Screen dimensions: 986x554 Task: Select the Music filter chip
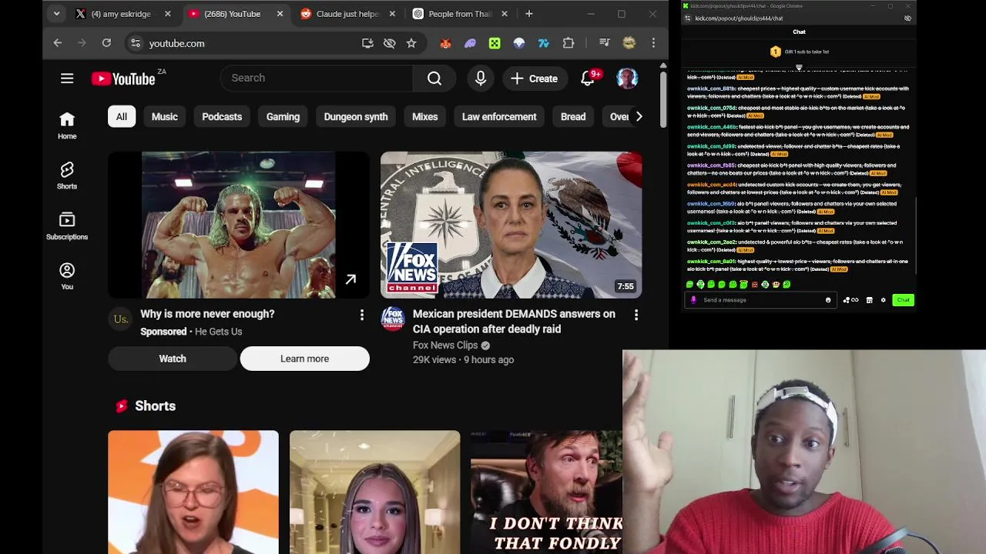165,117
